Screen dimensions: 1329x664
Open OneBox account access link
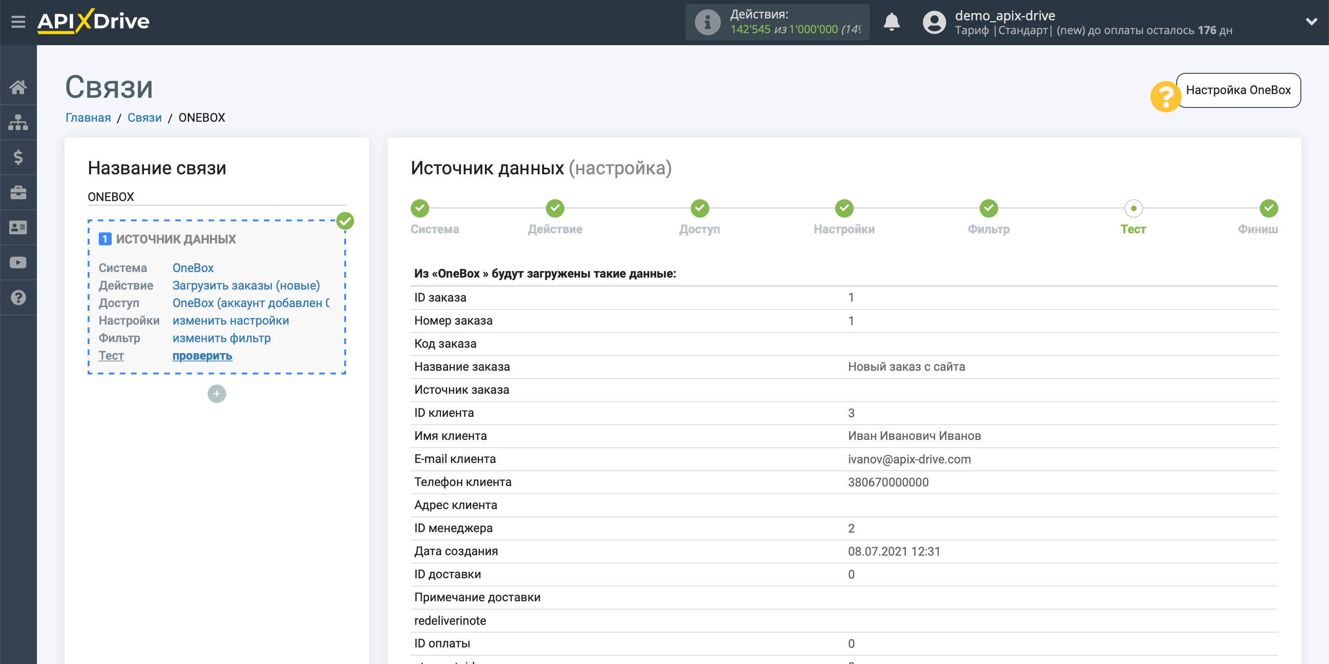coord(251,302)
